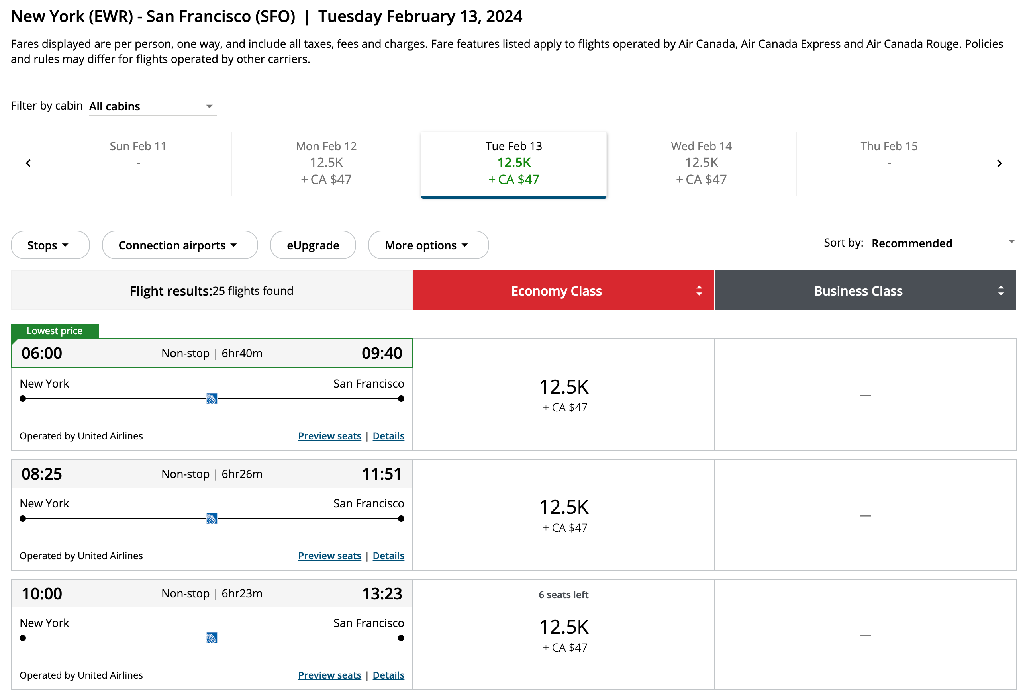Screen dimensions: 1023x697
Task: Select the Mon Feb 12 date tab
Action: [326, 163]
